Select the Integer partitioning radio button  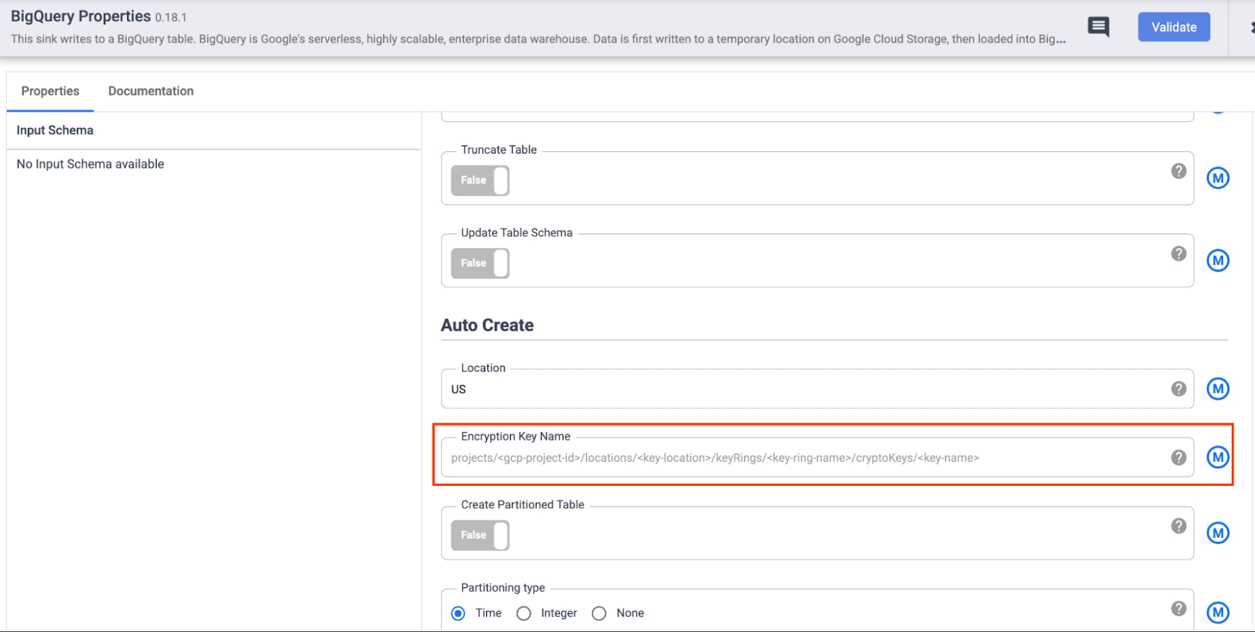[524, 613]
